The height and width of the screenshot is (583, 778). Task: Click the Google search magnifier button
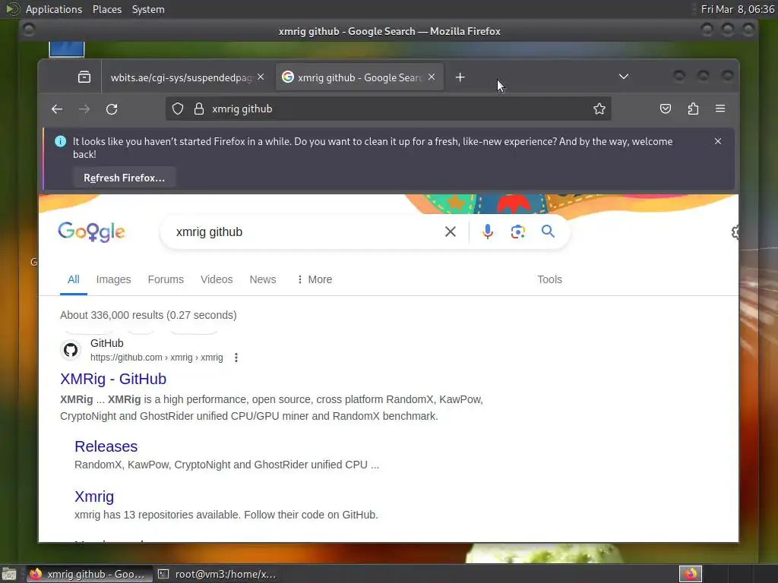point(548,232)
